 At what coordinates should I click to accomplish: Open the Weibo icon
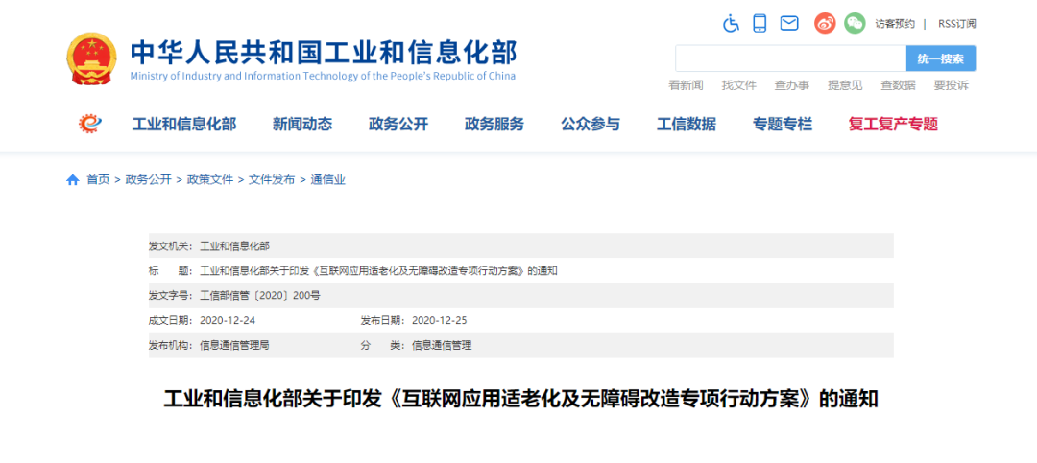click(825, 24)
